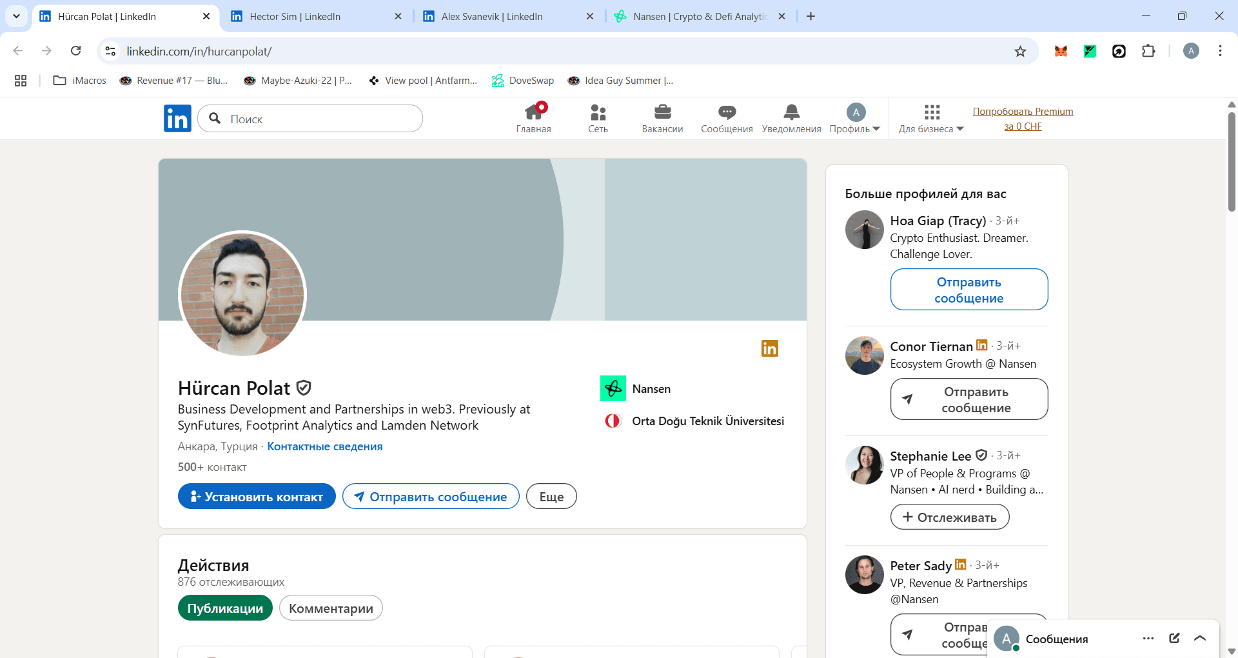Compose a new message in messaging overlay
The height and width of the screenshot is (658, 1238).
click(1174, 638)
